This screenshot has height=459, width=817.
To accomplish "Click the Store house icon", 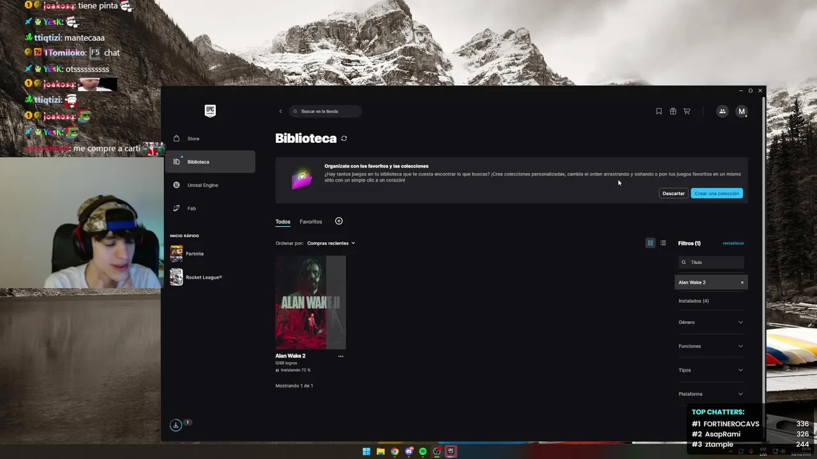I will pos(177,138).
